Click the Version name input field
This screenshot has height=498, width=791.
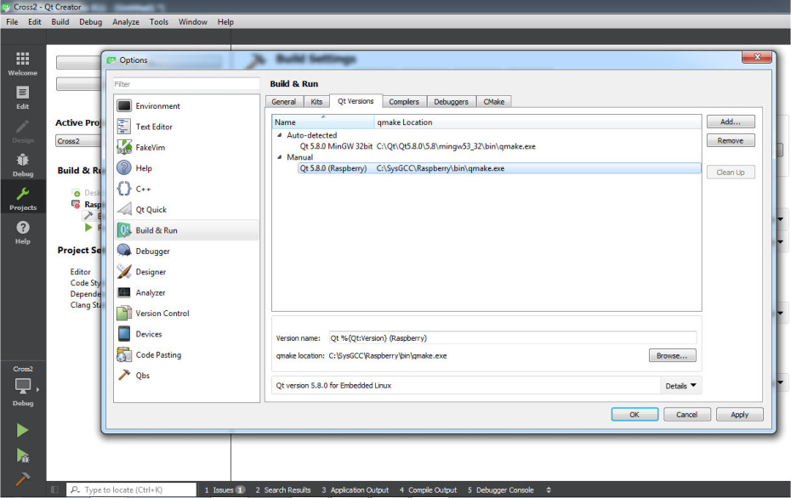click(513, 337)
